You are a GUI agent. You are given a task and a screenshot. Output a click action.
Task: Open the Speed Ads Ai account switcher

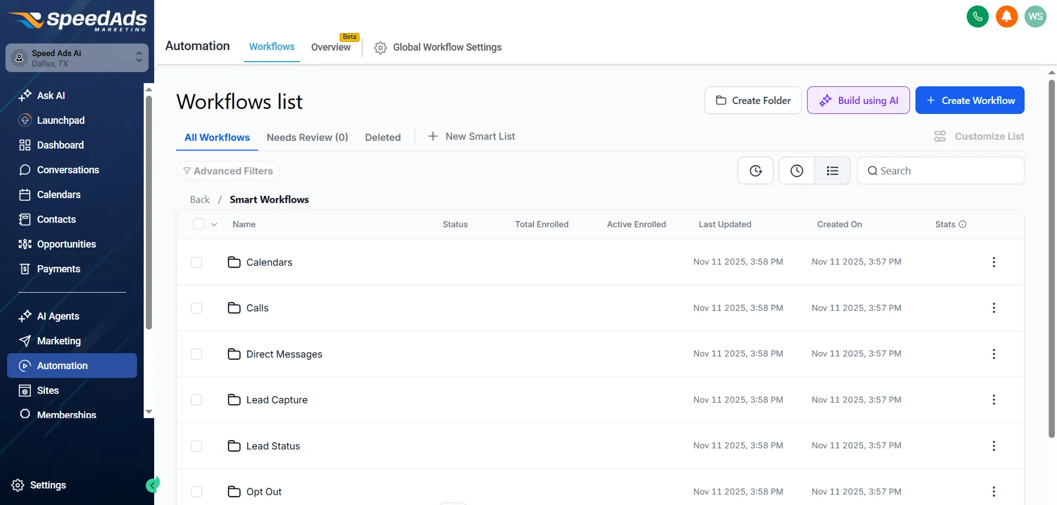tap(77, 58)
